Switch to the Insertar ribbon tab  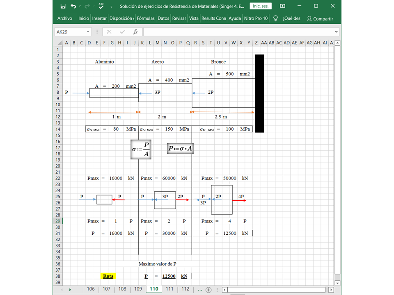coord(99,18)
